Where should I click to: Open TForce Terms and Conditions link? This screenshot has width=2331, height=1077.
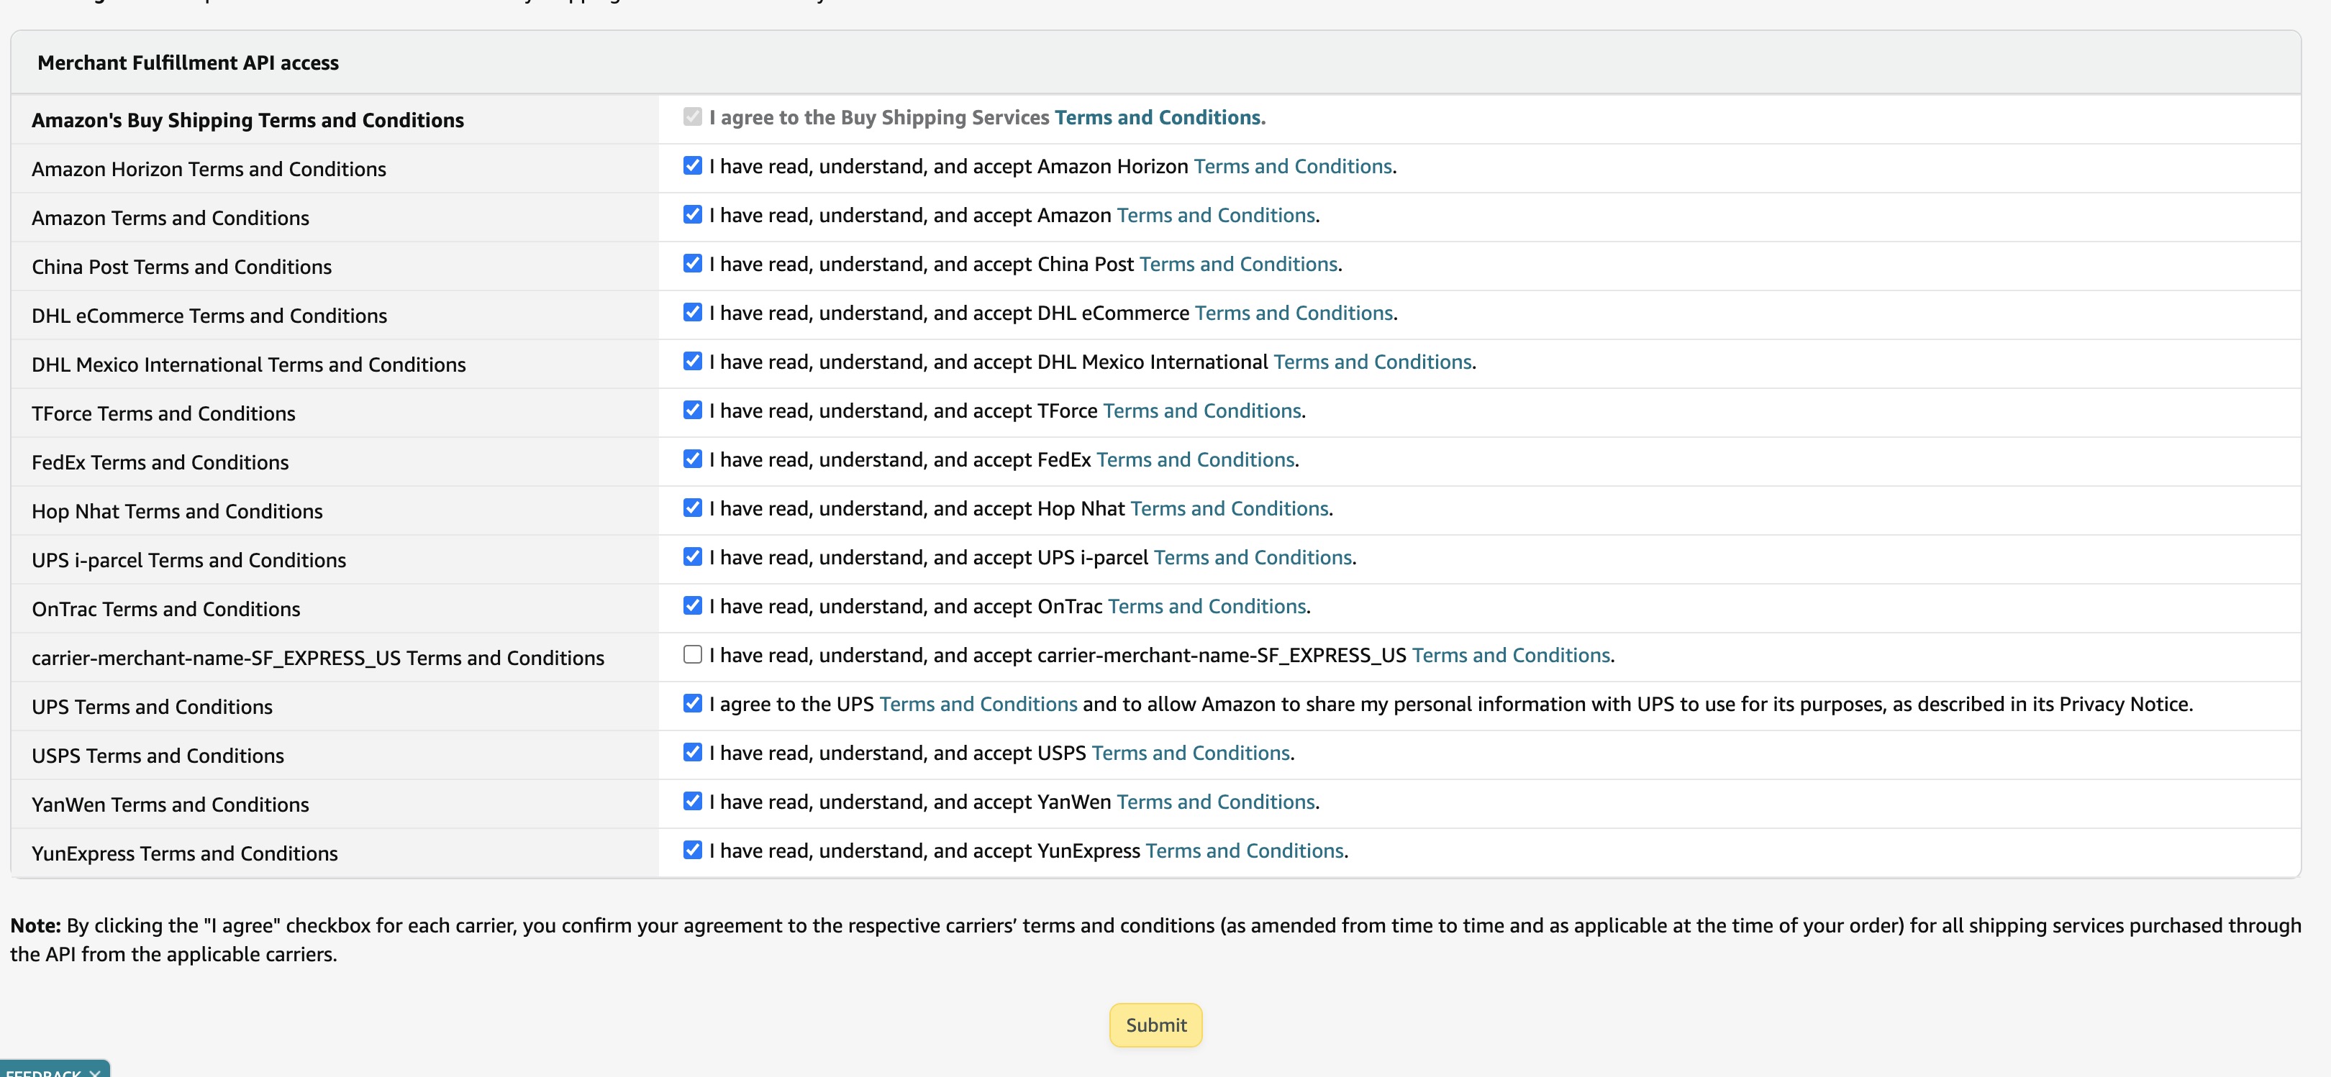(1201, 411)
